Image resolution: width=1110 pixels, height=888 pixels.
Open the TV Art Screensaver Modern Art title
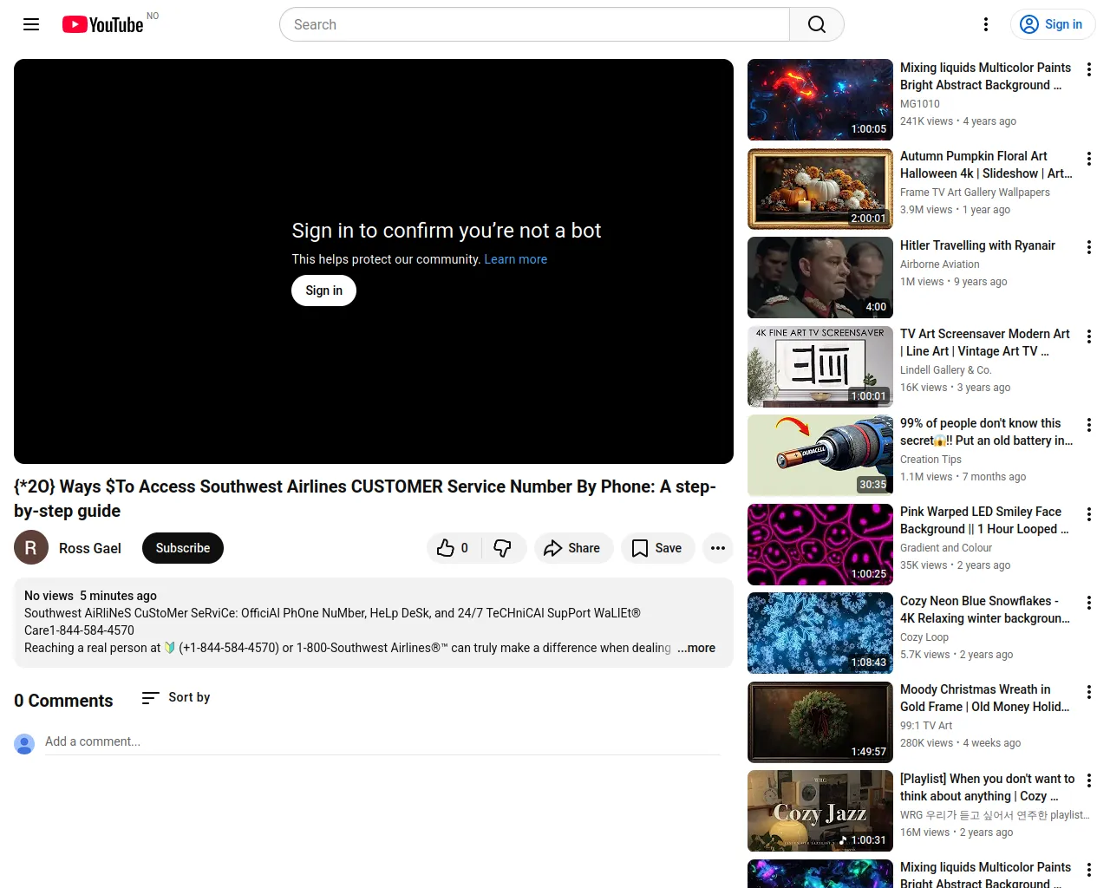click(985, 343)
